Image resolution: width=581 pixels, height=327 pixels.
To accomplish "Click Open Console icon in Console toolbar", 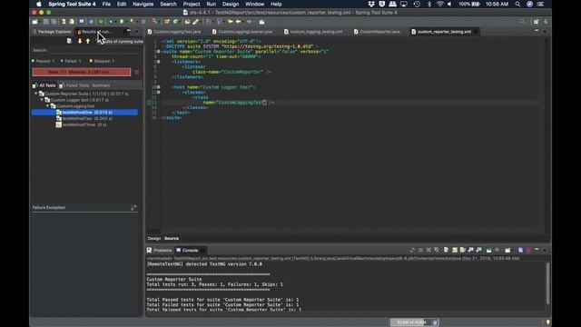I will pyautogui.click(x=507, y=251).
